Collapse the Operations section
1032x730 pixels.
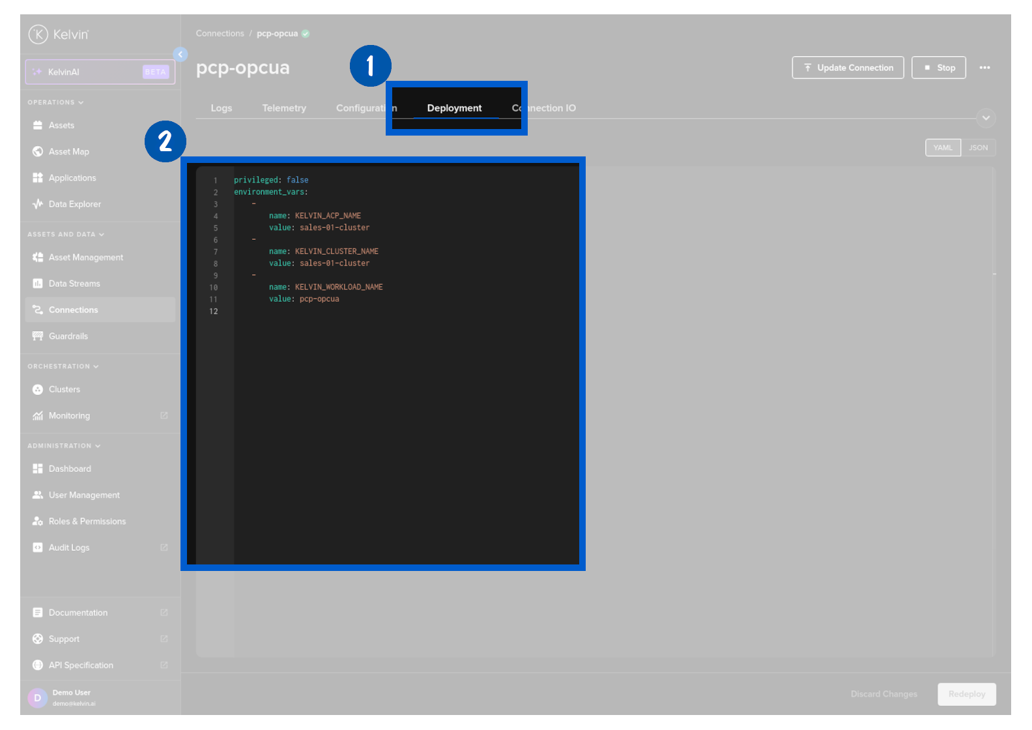[55, 102]
